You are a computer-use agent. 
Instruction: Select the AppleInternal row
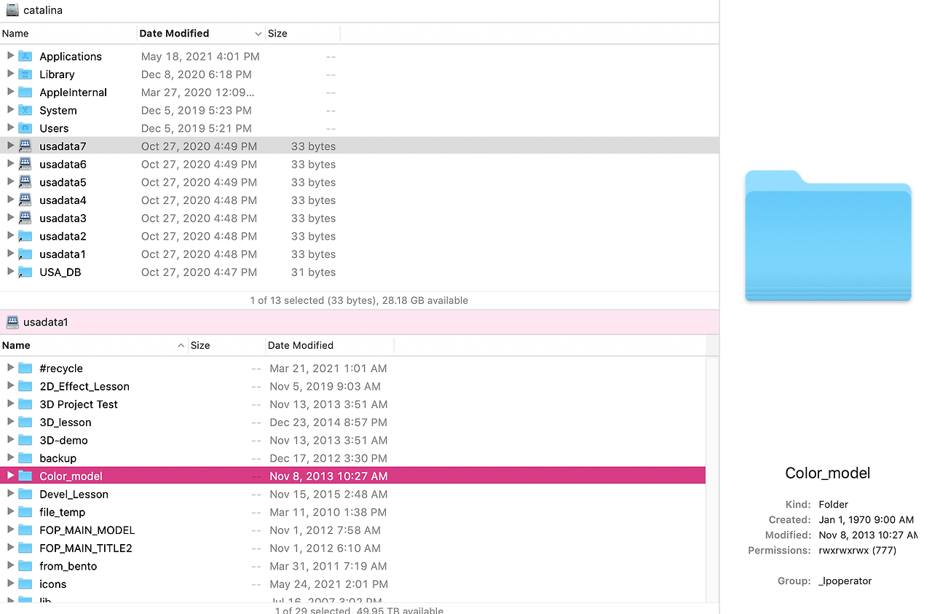(359, 93)
